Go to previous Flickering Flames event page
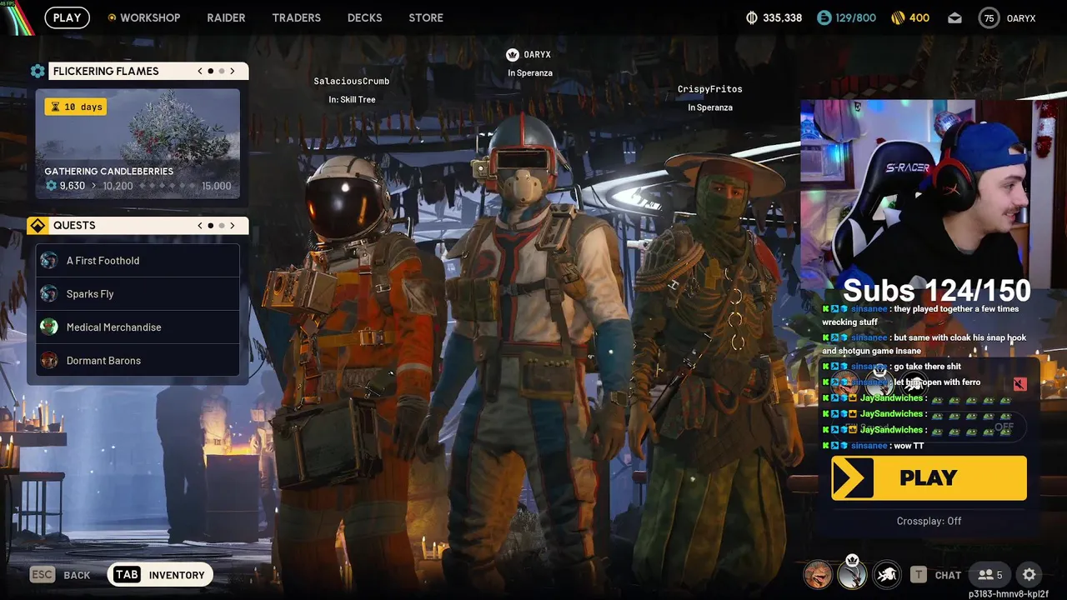 point(200,71)
